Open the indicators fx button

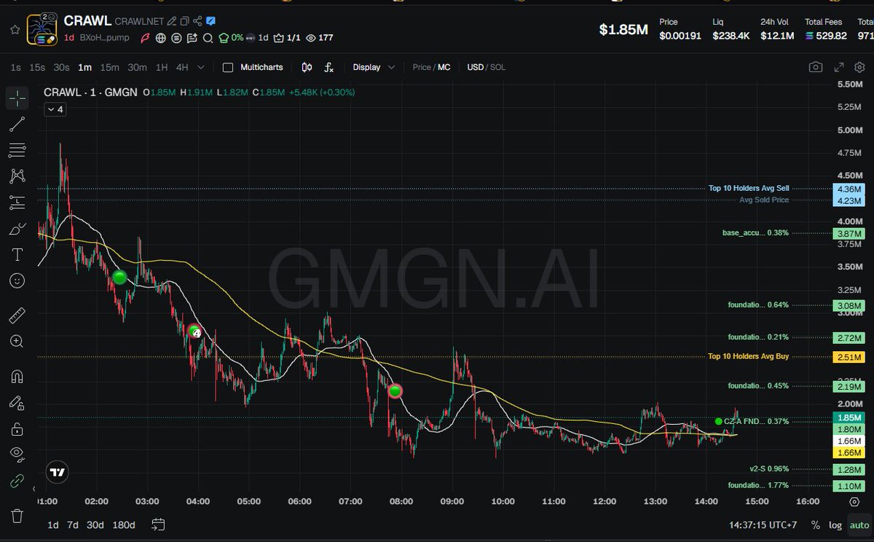point(328,67)
